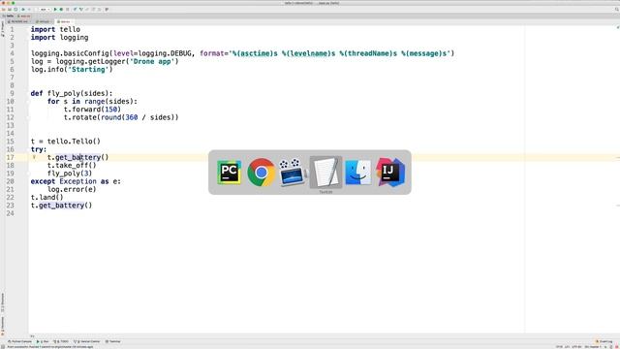This screenshot has width=620, height=349.
Task: Start debugging with the green bug icon
Action: [61, 9]
